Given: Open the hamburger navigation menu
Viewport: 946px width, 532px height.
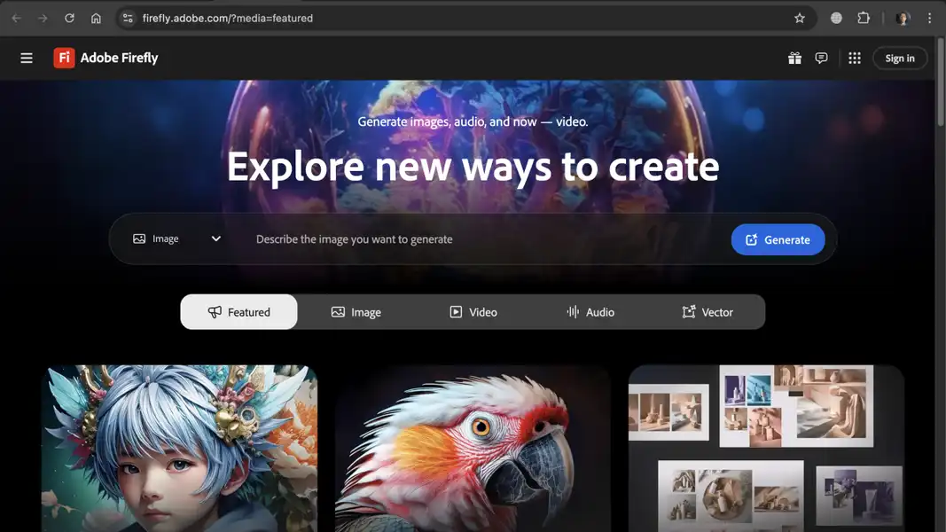Looking at the screenshot, I should click(26, 57).
